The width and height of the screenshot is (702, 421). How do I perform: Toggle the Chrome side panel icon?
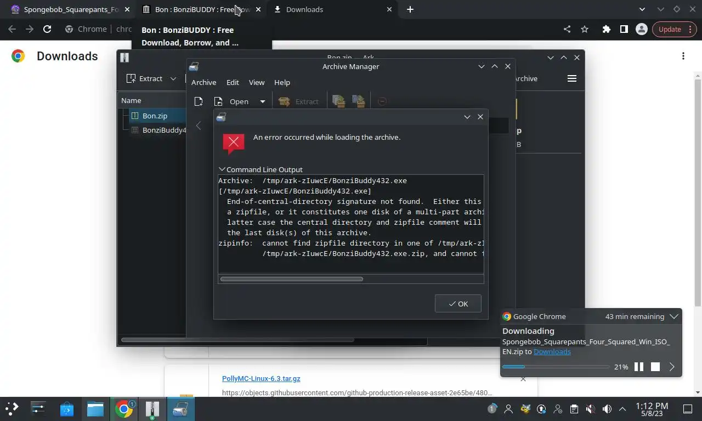click(624, 29)
